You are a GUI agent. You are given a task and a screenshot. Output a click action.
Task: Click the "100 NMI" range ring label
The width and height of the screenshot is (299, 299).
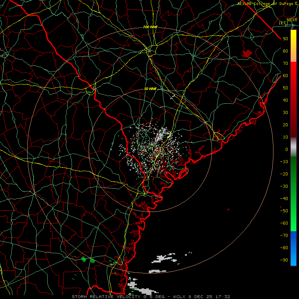(x=150, y=27)
